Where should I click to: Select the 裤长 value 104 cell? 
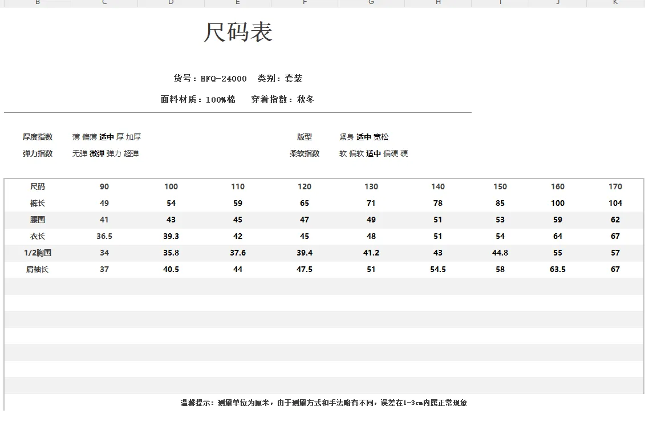(615, 203)
